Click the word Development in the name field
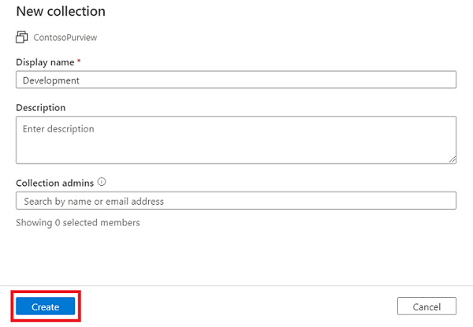Screen dimensions: 473x327 click(x=52, y=80)
